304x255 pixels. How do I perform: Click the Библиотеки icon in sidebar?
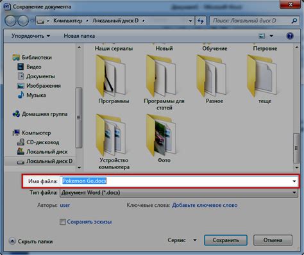[16, 57]
